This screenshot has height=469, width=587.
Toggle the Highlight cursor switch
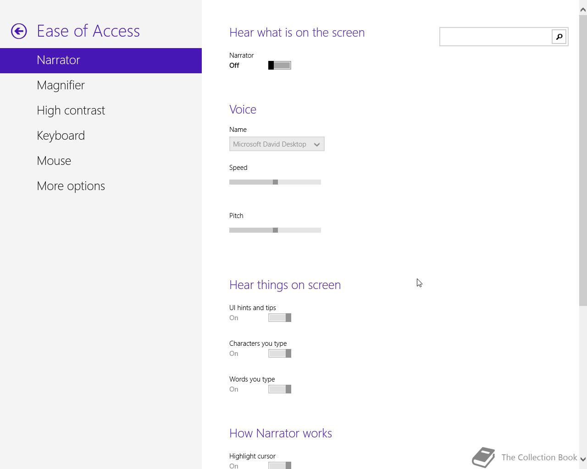[x=279, y=465]
